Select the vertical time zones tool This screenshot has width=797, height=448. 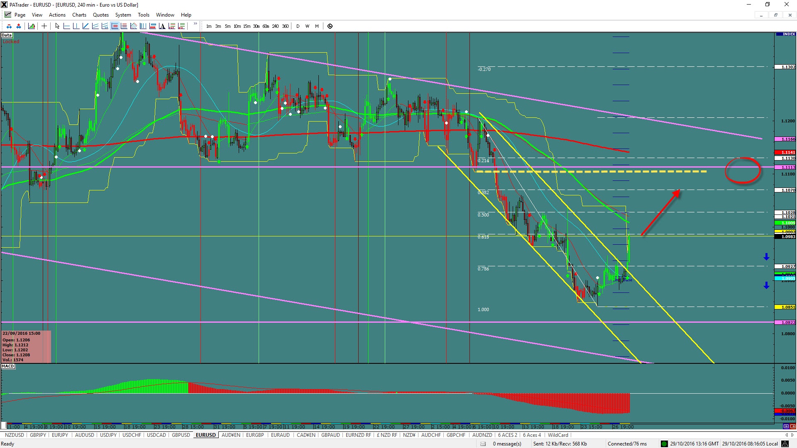coord(143,26)
